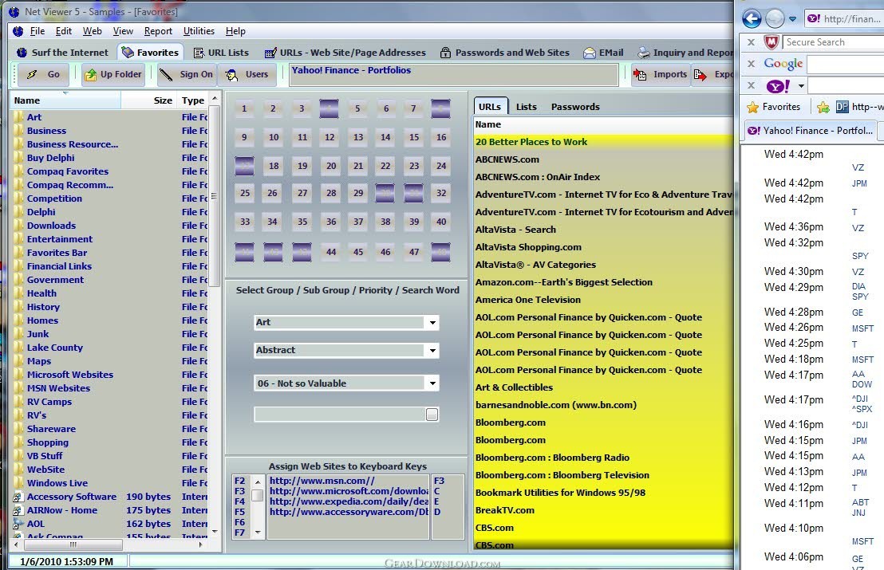Image resolution: width=884 pixels, height=570 pixels.
Task: Click the up arrow of F-keys list
Action: click(x=258, y=482)
